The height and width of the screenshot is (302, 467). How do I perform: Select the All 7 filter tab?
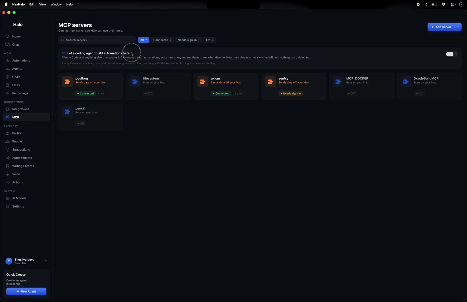point(143,40)
